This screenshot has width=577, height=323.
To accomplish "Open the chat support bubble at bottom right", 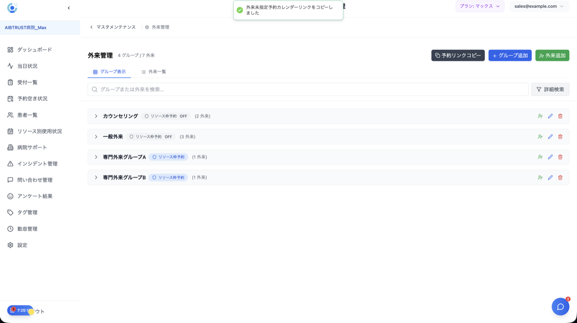I will click(560, 307).
